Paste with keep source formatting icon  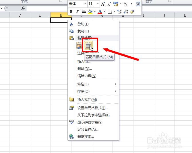pyautogui.click(x=79, y=45)
